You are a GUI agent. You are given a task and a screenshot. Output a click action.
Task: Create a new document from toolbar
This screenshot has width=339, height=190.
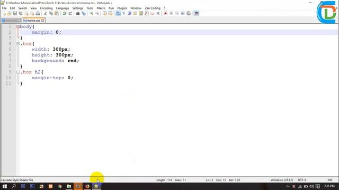(x=4, y=14)
